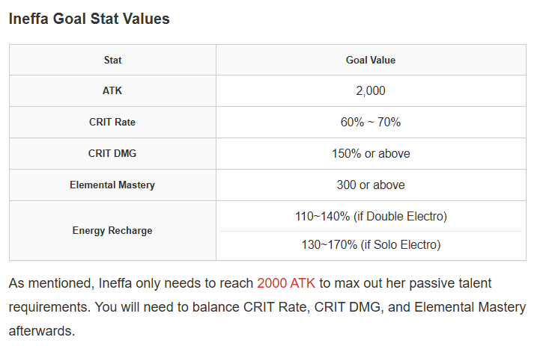Click the word 'afterwards.' ending the paragraph
Viewport: 558px width, 346px height.
point(42,330)
